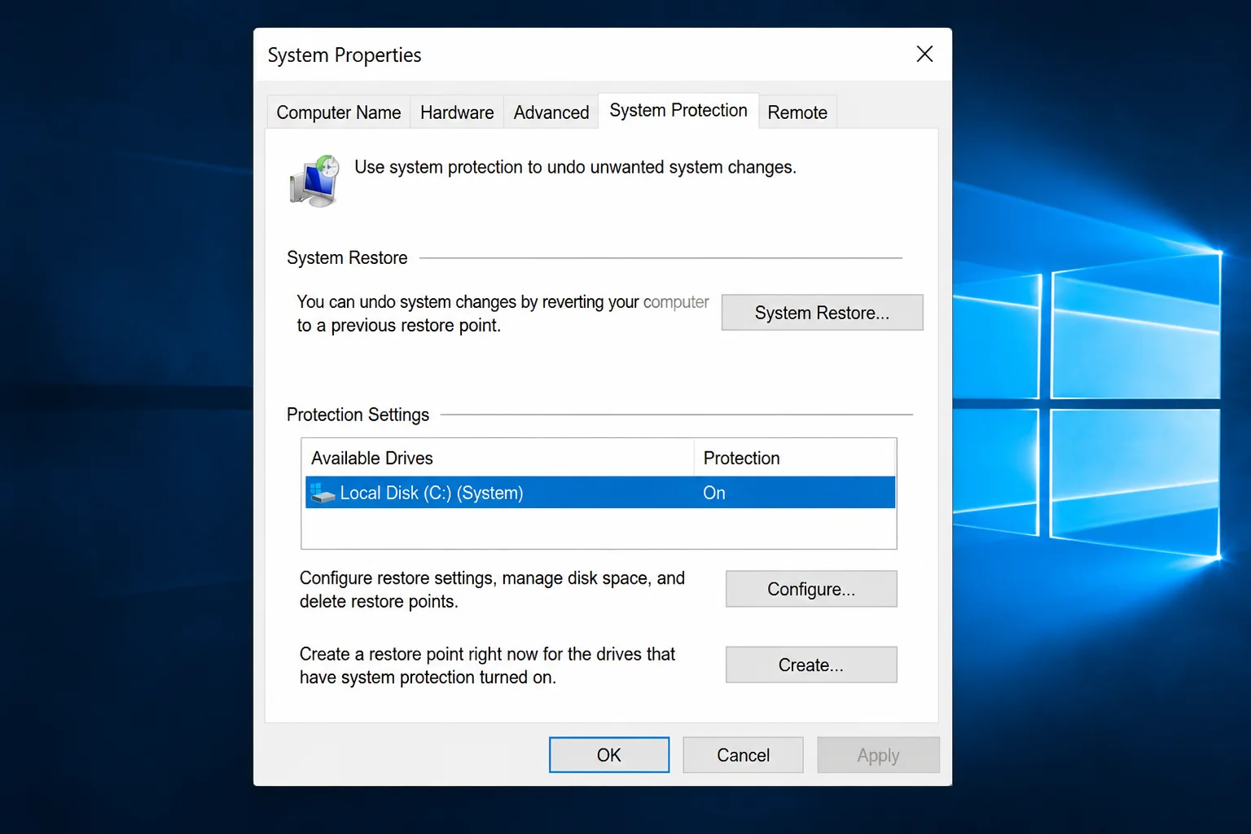Click the System Restore... button

[x=822, y=313]
